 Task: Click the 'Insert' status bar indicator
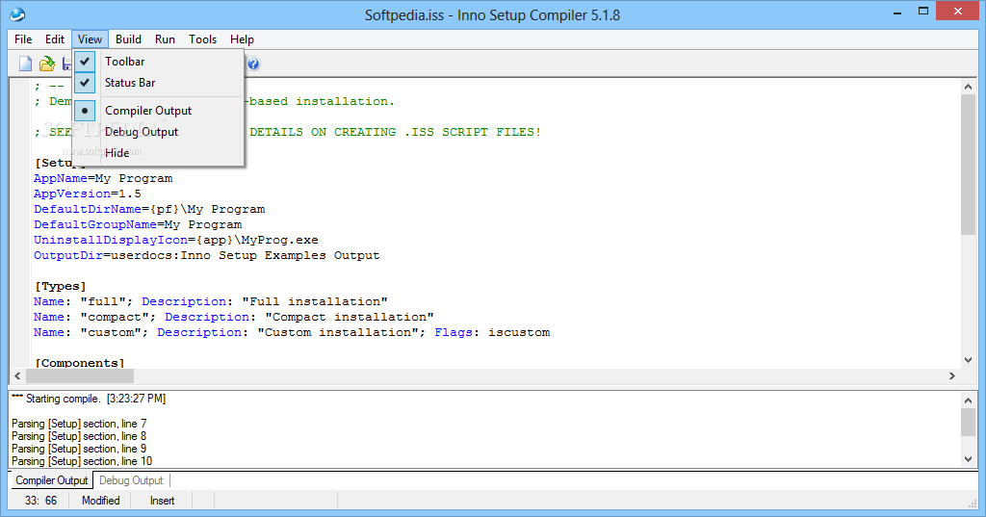(x=162, y=501)
